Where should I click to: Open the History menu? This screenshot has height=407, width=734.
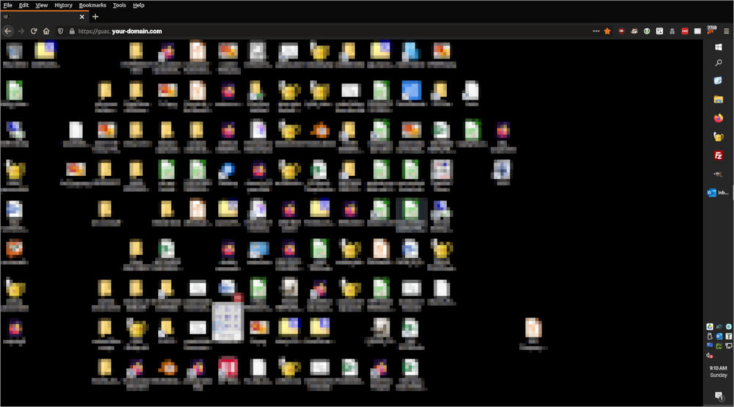point(63,5)
